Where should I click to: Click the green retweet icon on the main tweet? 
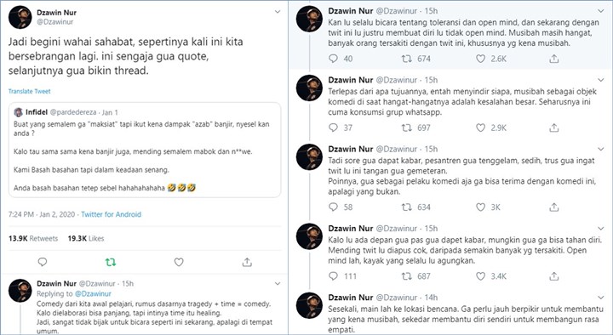coord(111,262)
